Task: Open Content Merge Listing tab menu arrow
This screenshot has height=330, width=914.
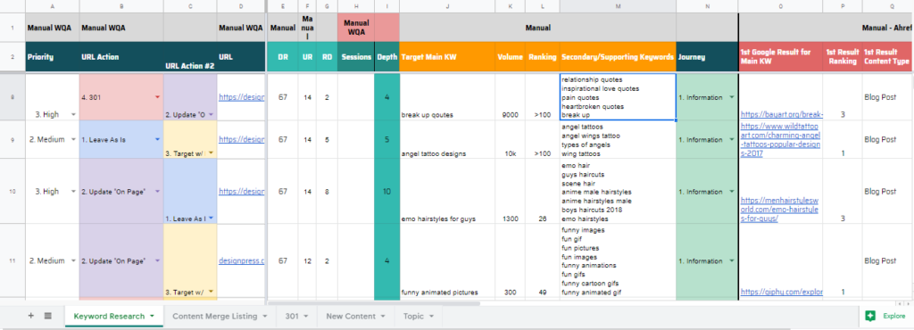Action: [x=265, y=316]
